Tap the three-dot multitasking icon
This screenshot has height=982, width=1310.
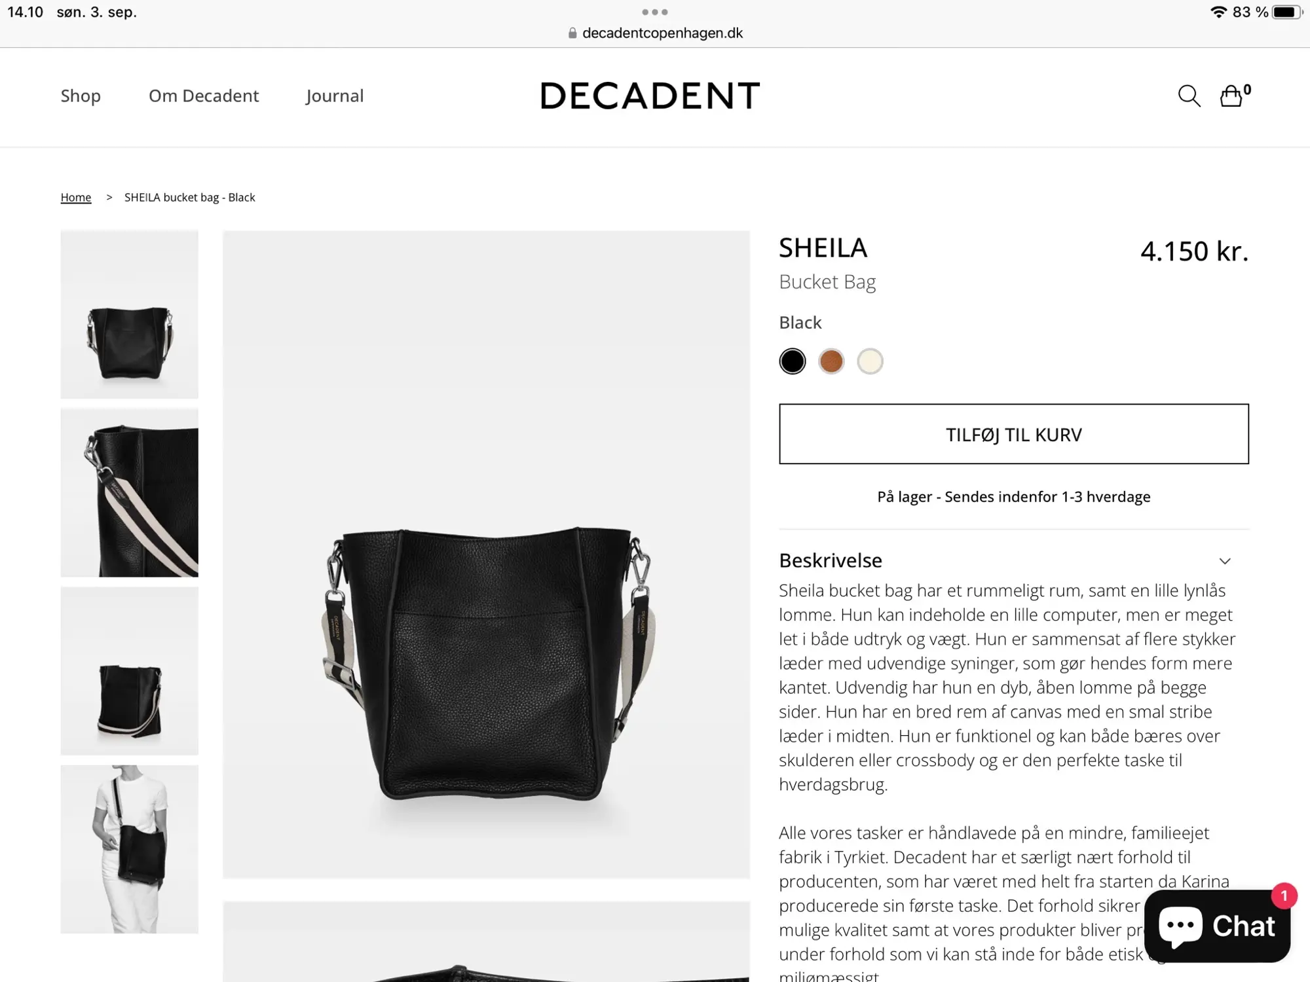click(655, 12)
